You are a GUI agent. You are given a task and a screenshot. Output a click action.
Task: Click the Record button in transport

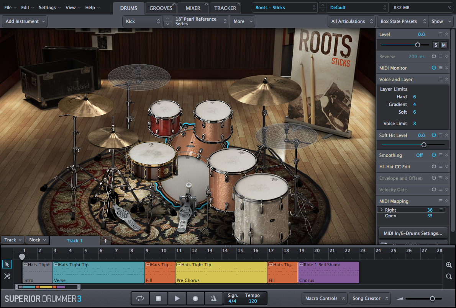pos(195,298)
